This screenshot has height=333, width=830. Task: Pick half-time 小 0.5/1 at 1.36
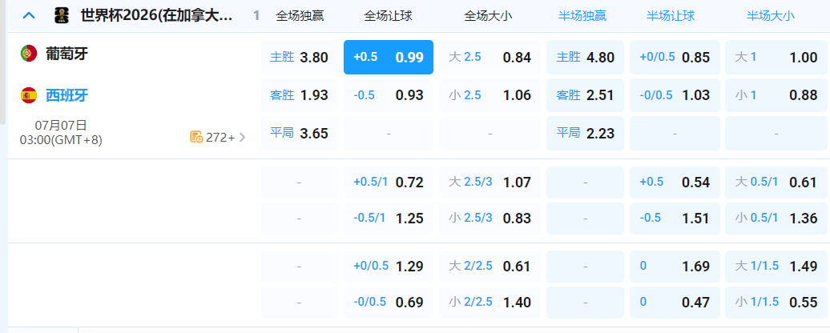point(776,219)
